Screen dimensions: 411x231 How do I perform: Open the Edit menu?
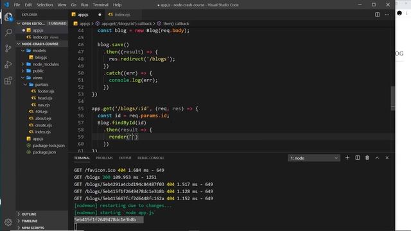(28, 4)
